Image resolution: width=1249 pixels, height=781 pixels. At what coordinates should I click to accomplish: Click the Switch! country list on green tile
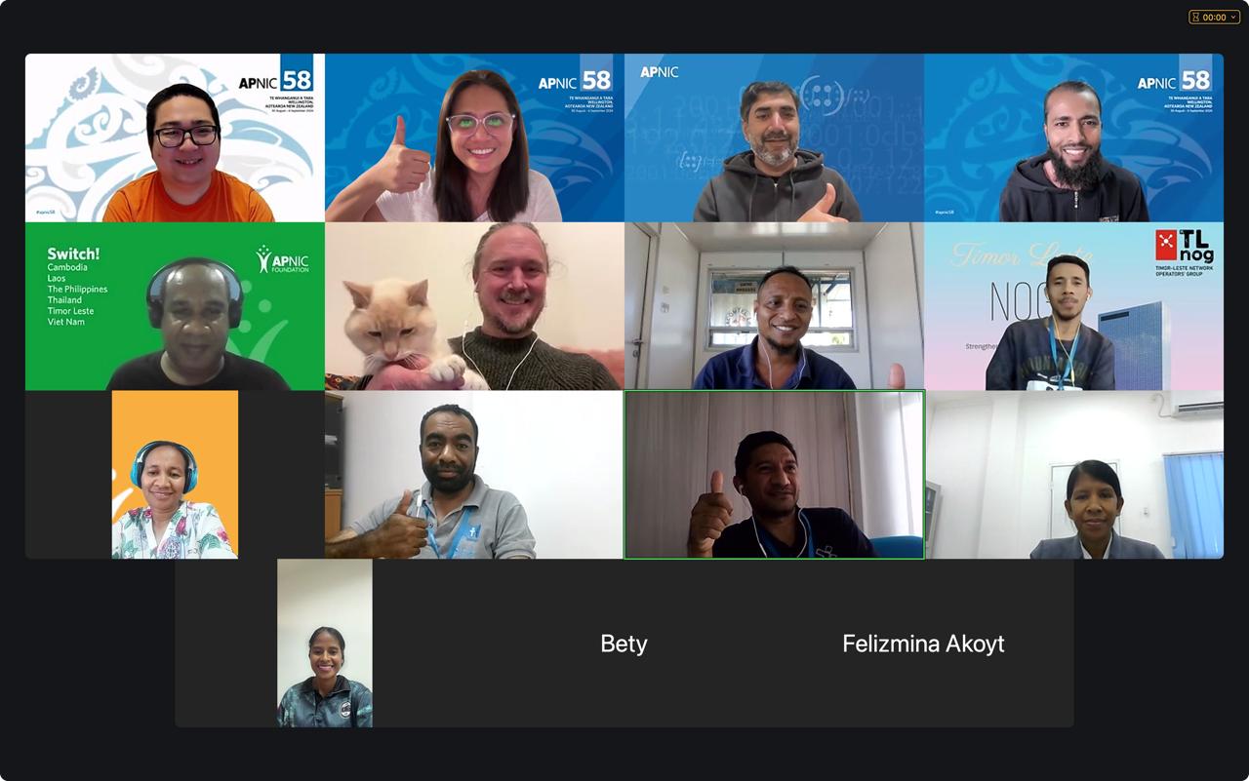click(x=78, y=287)
